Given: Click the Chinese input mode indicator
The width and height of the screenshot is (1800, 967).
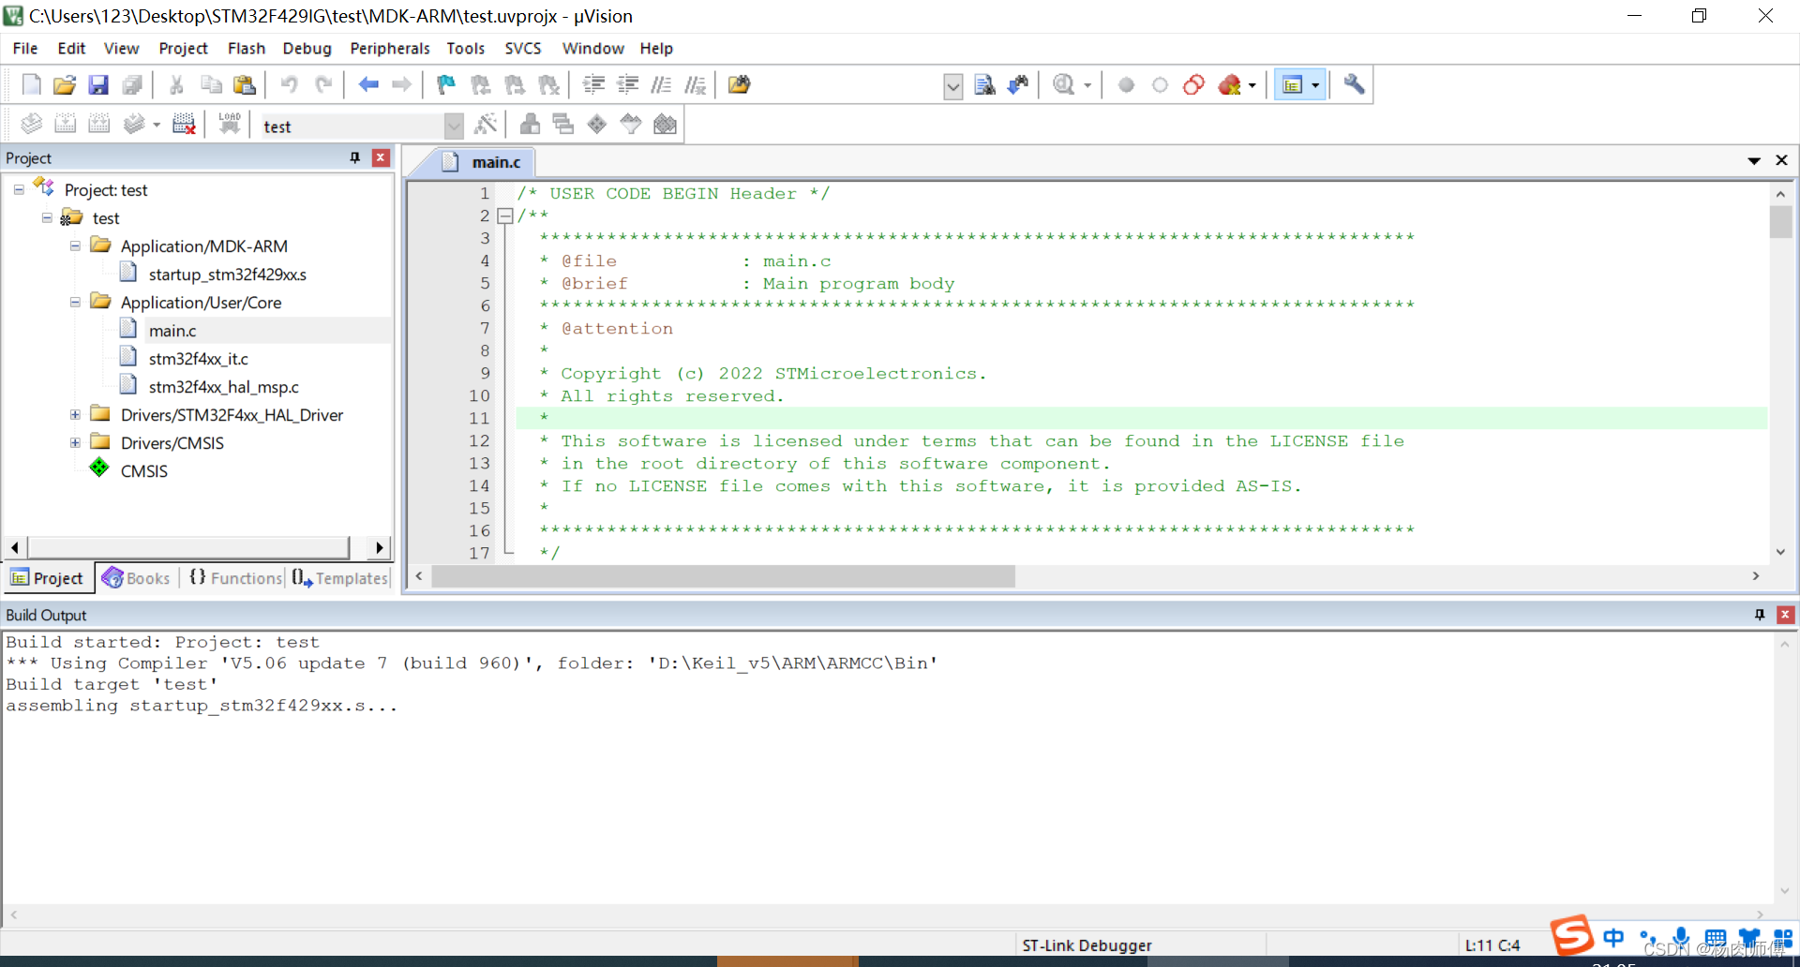Looking at the screenshot, I should tap(1613, 937).
